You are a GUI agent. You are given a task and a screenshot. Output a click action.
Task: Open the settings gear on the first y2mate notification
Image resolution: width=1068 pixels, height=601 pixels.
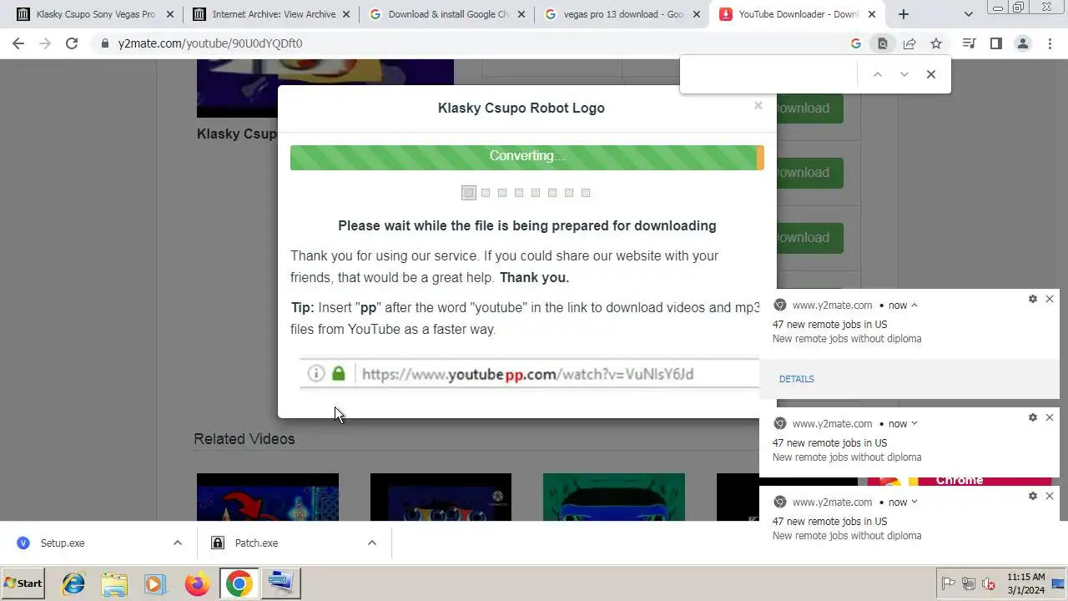point(1033,299)
